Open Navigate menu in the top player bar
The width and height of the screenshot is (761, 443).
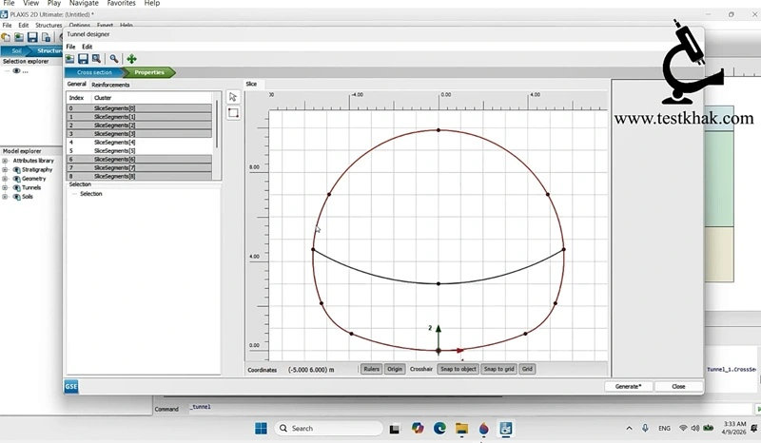84,3
